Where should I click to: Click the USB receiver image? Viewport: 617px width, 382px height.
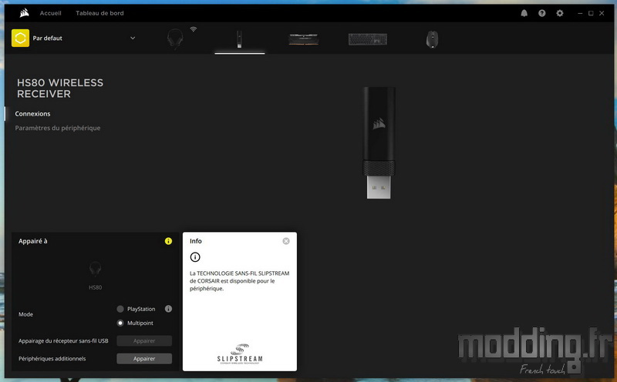pyautogui.click(x=379, y=142)
